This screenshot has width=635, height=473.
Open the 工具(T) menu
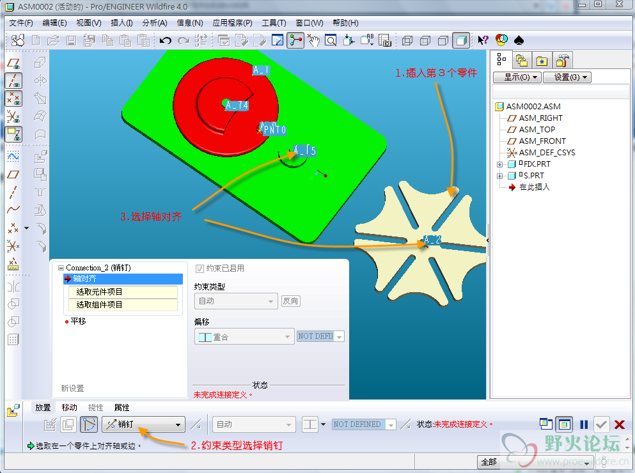pos(274,22)
